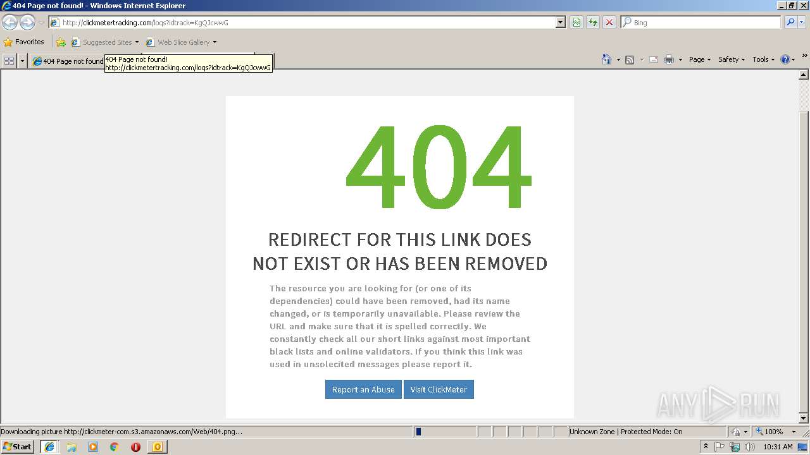Screen dimensions: 810x455
Task: Show hidden tray icons arrow
Action: (x=706, y=446)
